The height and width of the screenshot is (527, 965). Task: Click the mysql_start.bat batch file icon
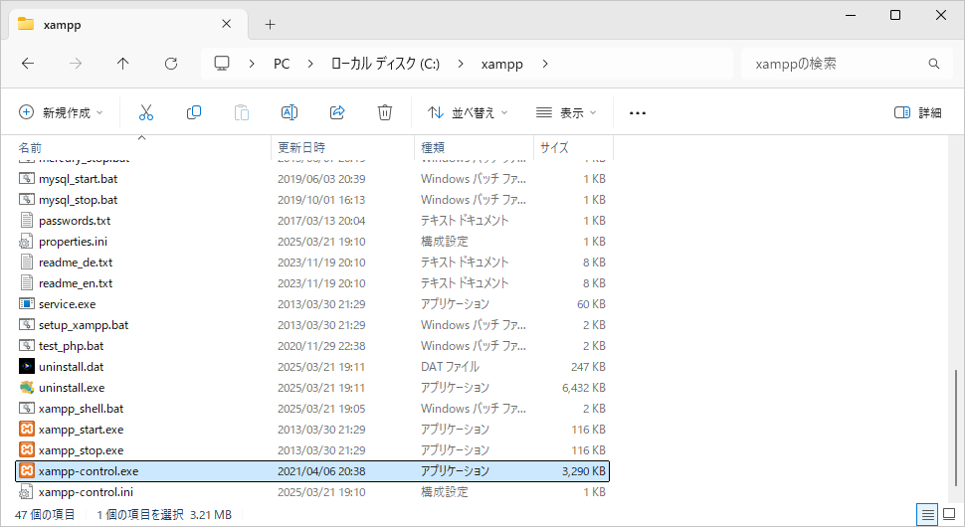pos(27,178)
